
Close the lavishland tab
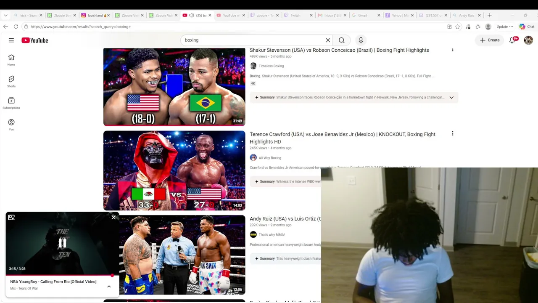tap(108, 16)
